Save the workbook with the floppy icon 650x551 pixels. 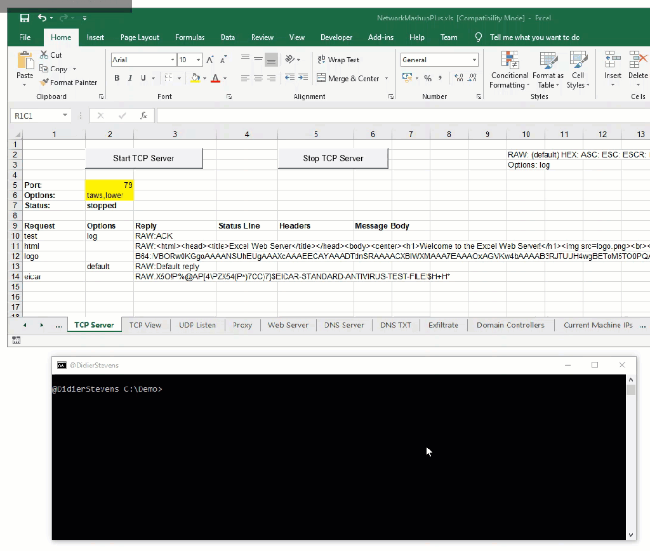coord(25,18)
